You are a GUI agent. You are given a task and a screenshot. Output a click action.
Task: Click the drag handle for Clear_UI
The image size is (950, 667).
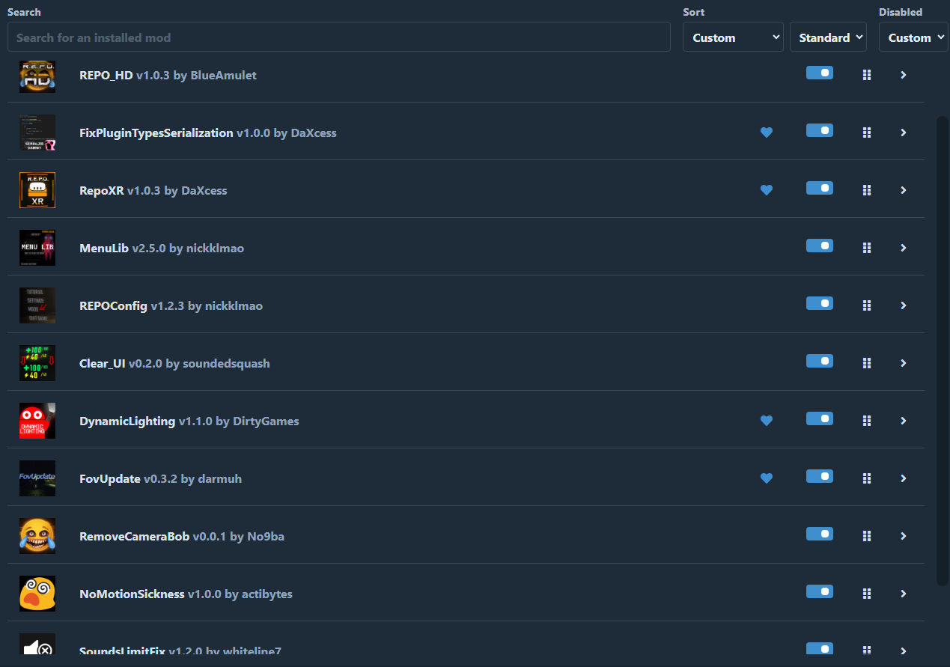867,363
